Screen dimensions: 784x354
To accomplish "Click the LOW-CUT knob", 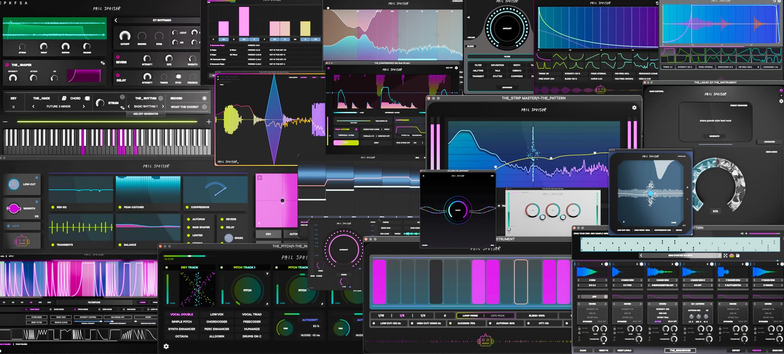I will click(14, 184).
